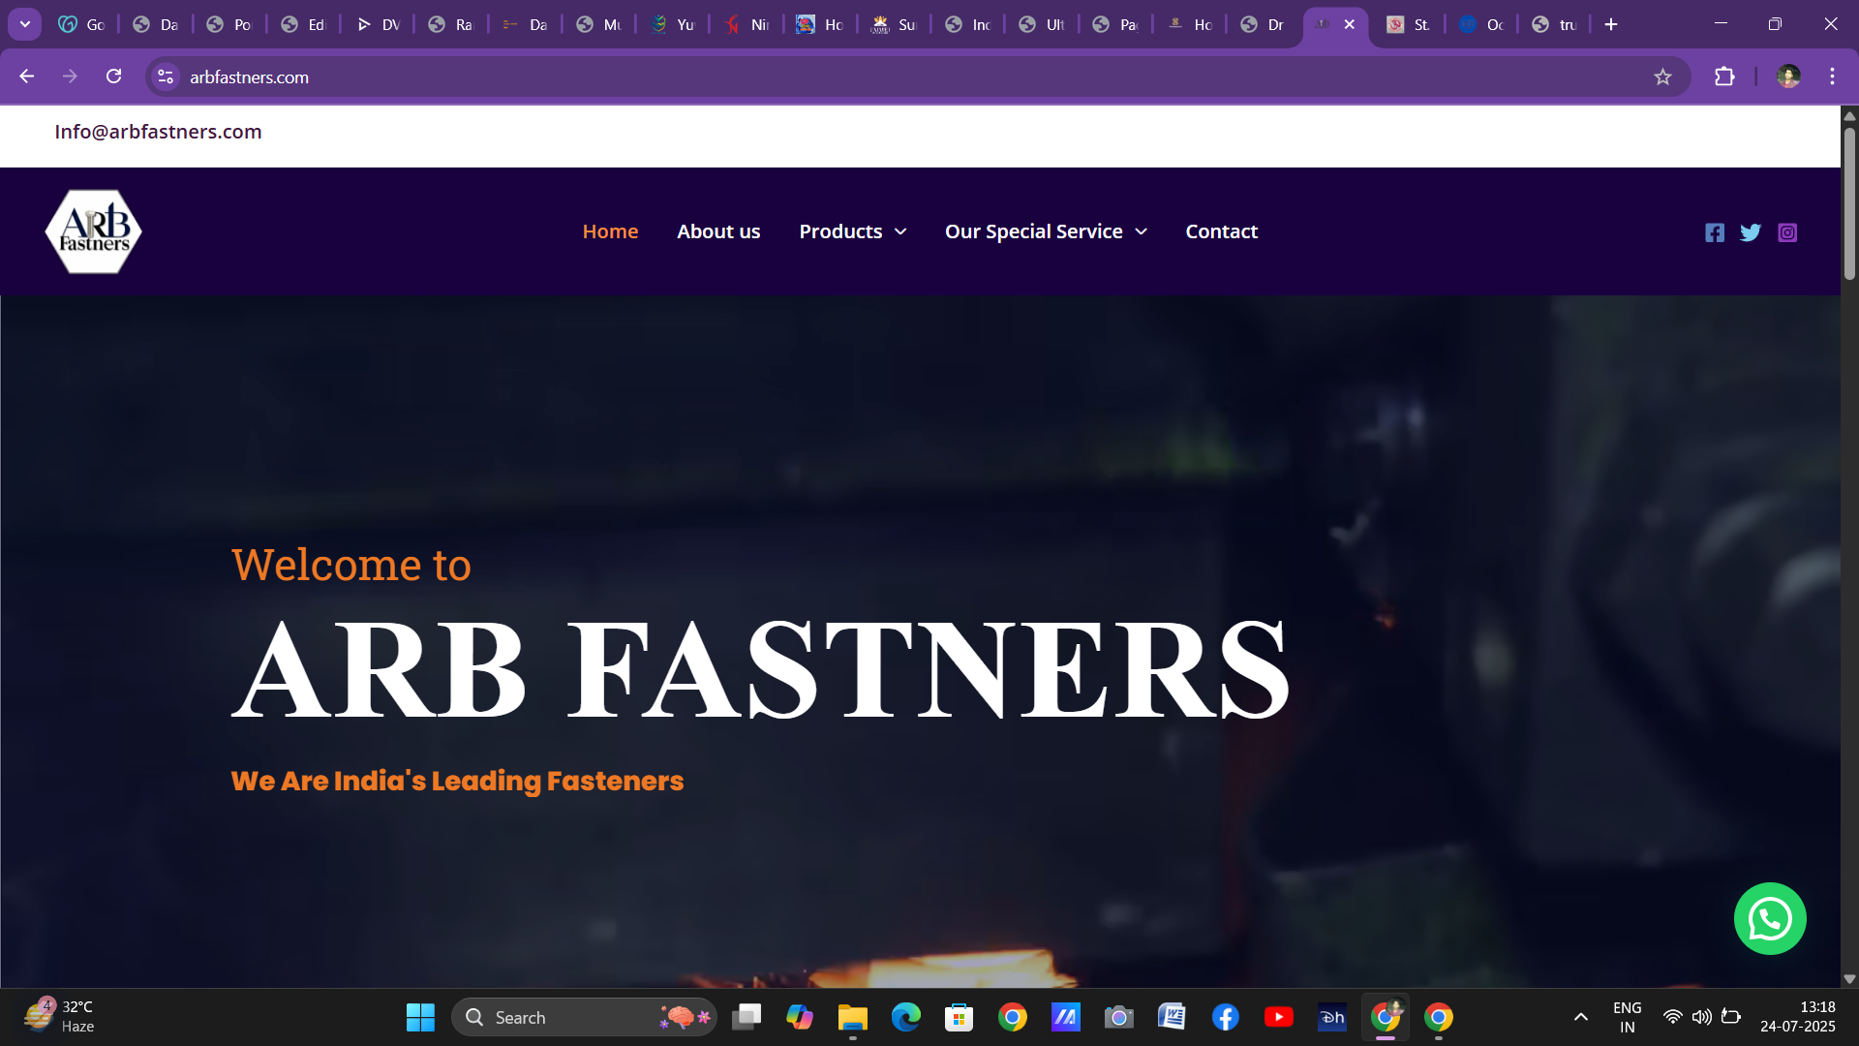Click the green WhatsApp chat button

1769,918
